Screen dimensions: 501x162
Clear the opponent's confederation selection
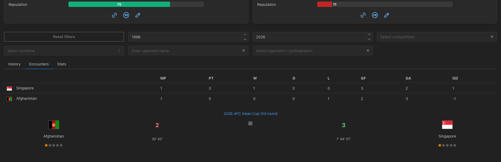pos(368,51)
